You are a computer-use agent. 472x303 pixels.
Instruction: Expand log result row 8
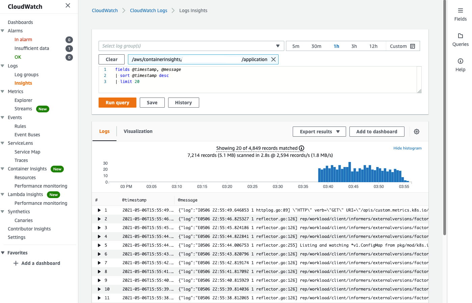pos(99,272)
